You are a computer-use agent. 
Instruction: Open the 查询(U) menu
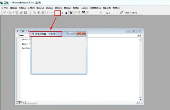(x=67, y=8)
